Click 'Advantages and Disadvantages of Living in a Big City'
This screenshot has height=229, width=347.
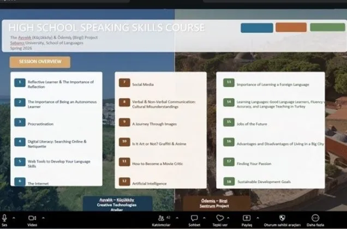280,144
